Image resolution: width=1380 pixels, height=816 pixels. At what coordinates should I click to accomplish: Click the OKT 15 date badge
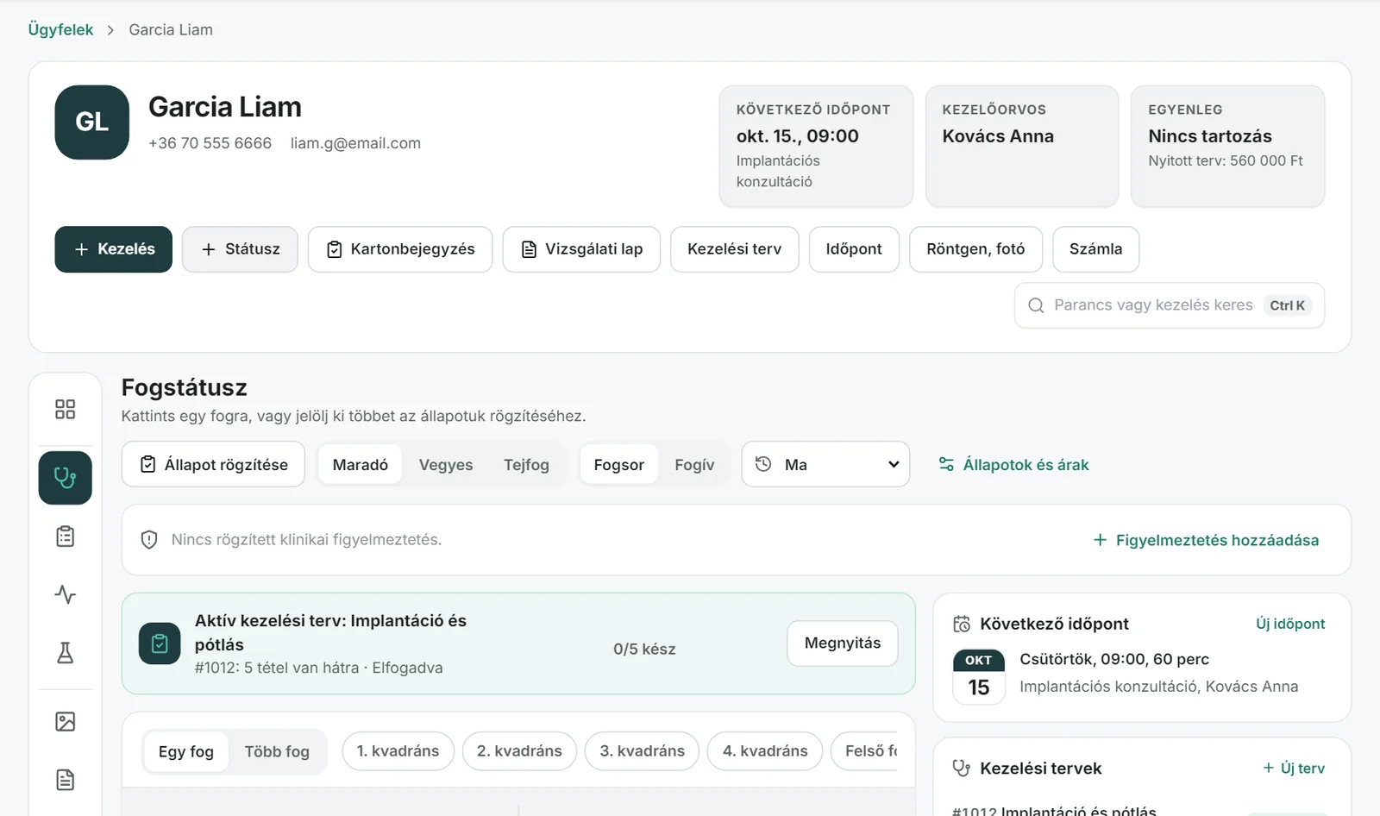pyautogui.click(x=979, y=677)
